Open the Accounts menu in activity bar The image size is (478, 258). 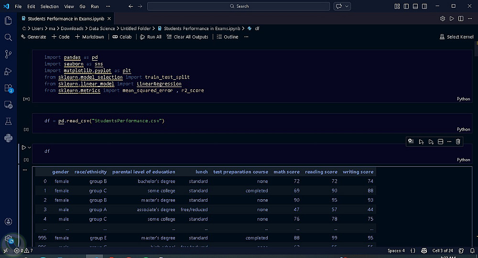click(8, 221)
